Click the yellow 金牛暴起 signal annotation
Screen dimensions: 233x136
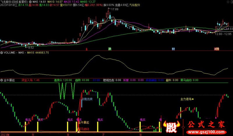pyautogui.click(x=84, y=123)
